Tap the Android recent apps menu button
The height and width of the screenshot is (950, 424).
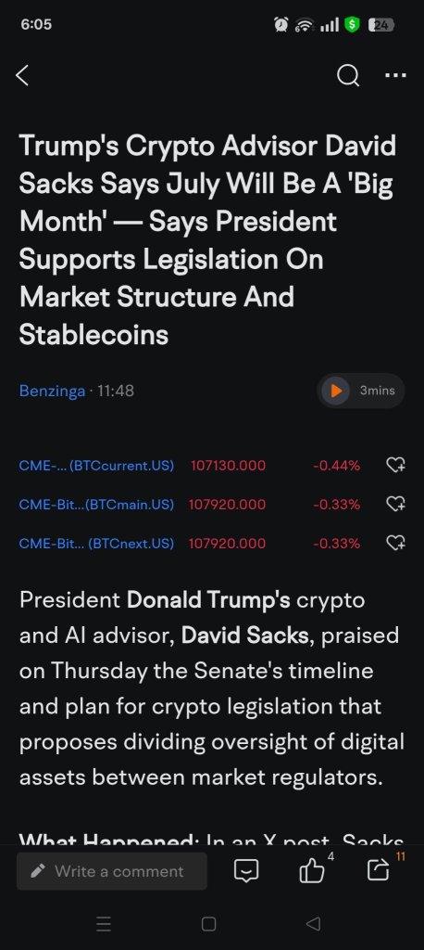[x=104, y=924]
